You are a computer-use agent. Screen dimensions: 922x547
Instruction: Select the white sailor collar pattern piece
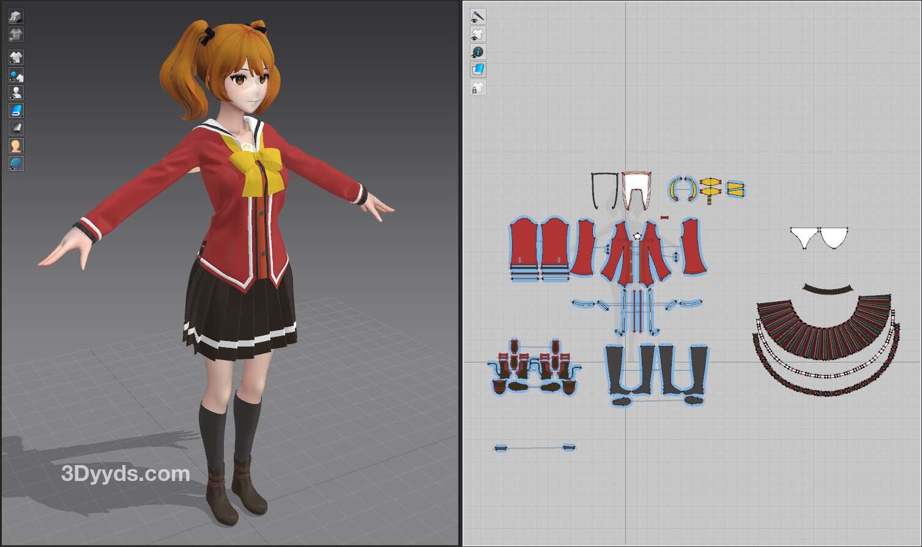click(x=636, y=188)
